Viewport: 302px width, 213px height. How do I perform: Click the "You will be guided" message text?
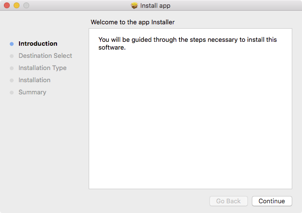click(187, 43)
